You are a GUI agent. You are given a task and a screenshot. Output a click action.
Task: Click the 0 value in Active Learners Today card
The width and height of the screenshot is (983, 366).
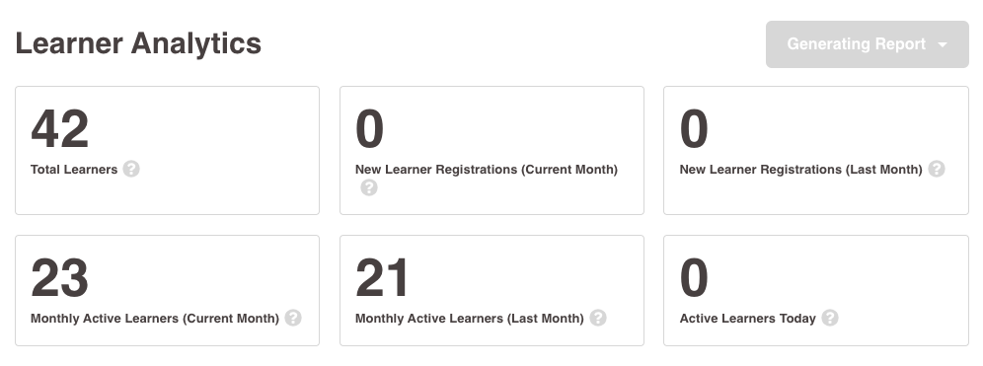click(694, 277)
